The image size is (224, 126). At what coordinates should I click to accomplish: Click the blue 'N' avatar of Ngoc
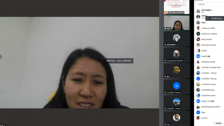click(x=198, y=113)
